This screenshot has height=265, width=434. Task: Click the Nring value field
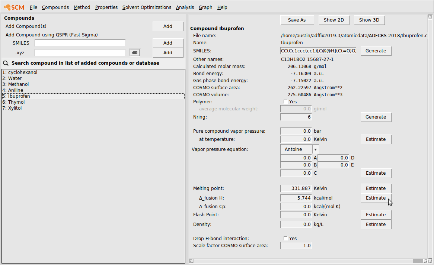(x=296, y=117)
